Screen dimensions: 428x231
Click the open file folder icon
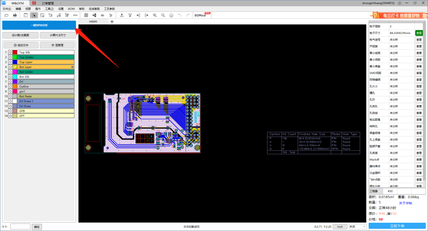[x=7, y=15]
